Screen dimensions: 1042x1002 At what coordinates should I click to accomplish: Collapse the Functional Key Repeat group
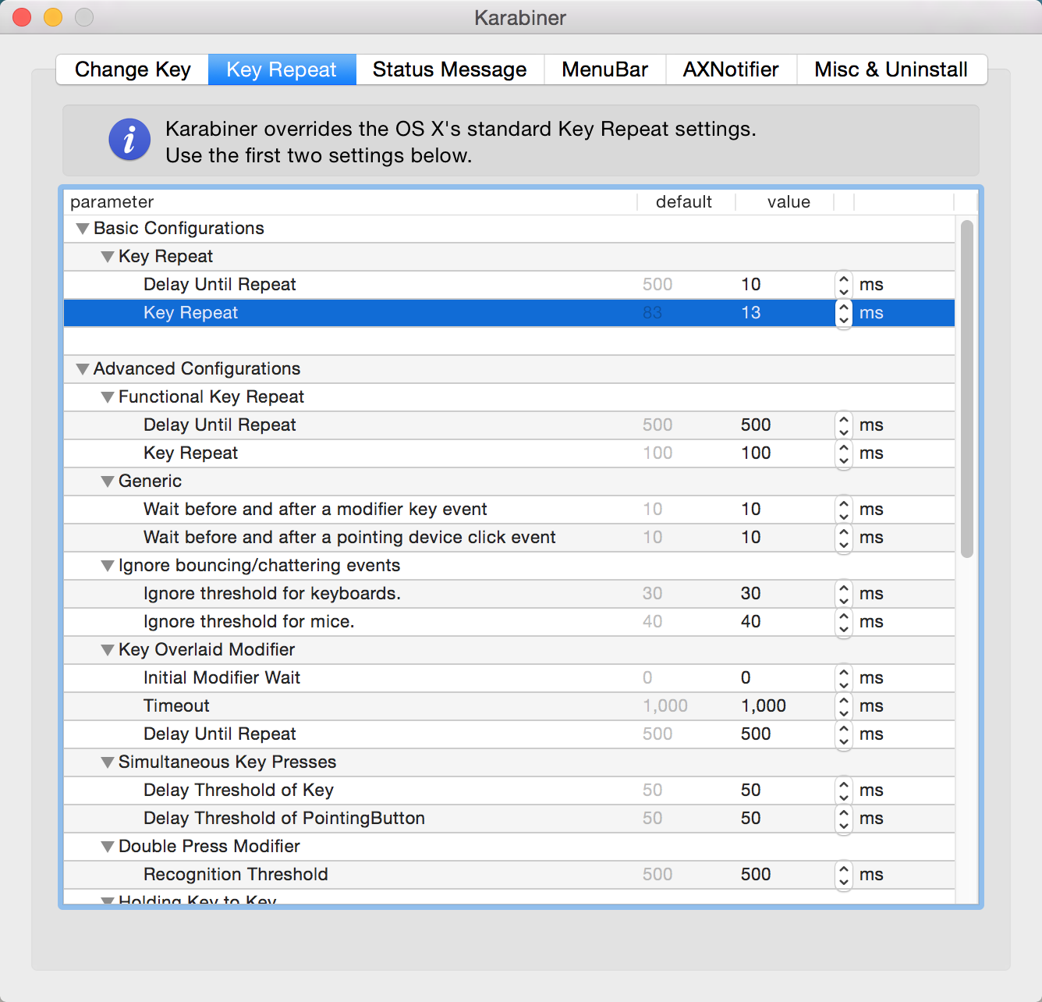(x=108, y=397)
